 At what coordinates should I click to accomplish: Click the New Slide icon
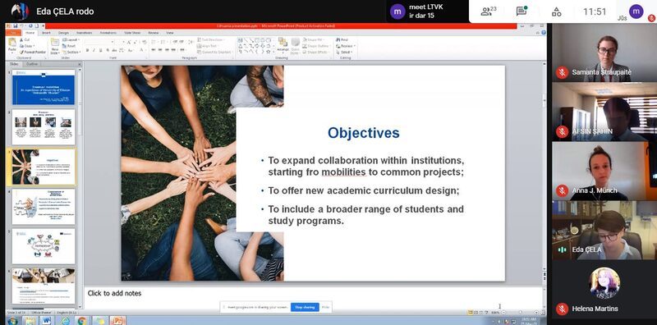tap(55, 43)
